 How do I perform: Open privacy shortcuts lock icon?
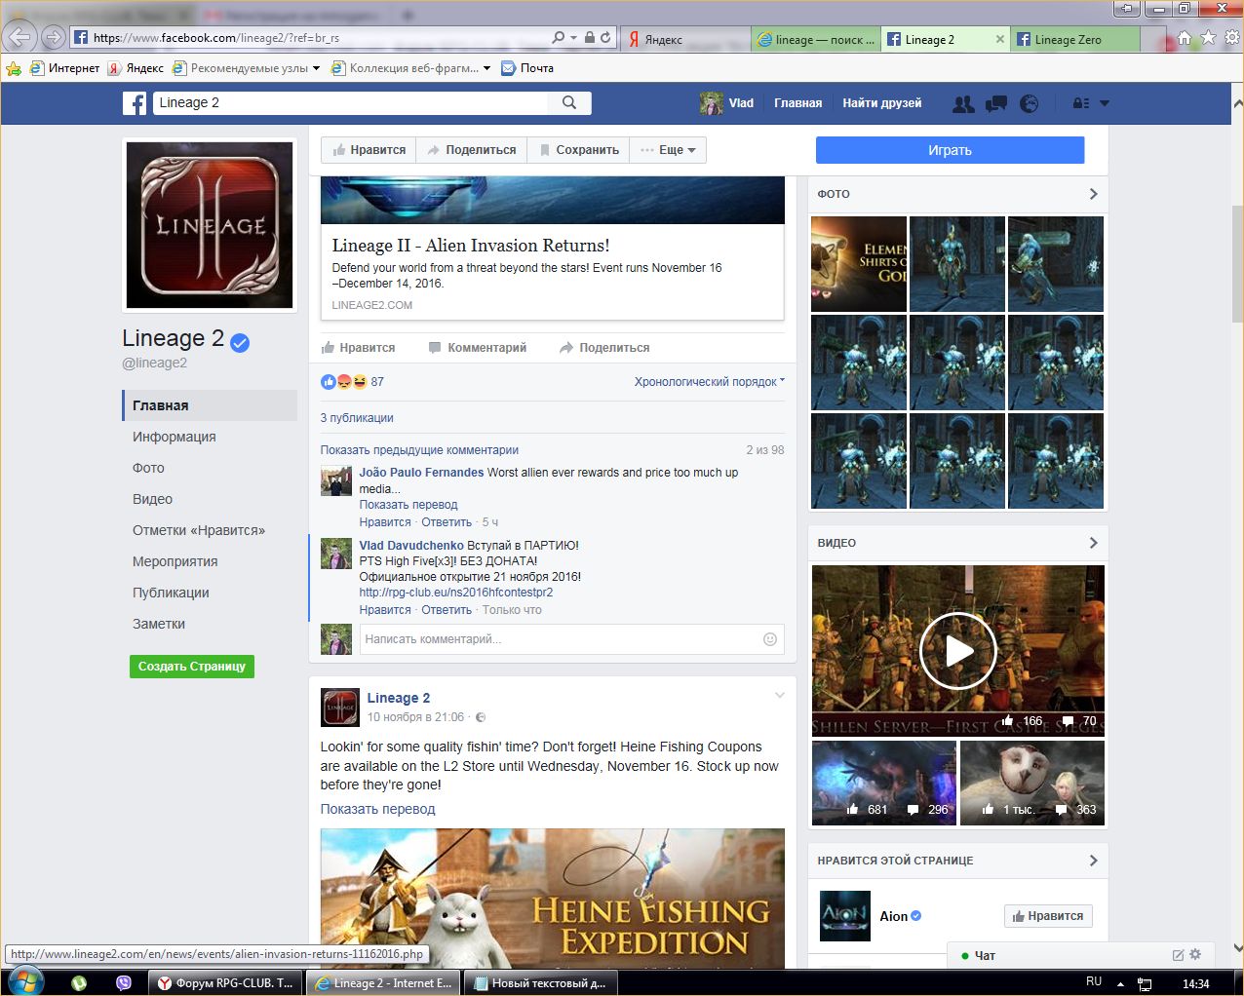tap(1080, 103)
